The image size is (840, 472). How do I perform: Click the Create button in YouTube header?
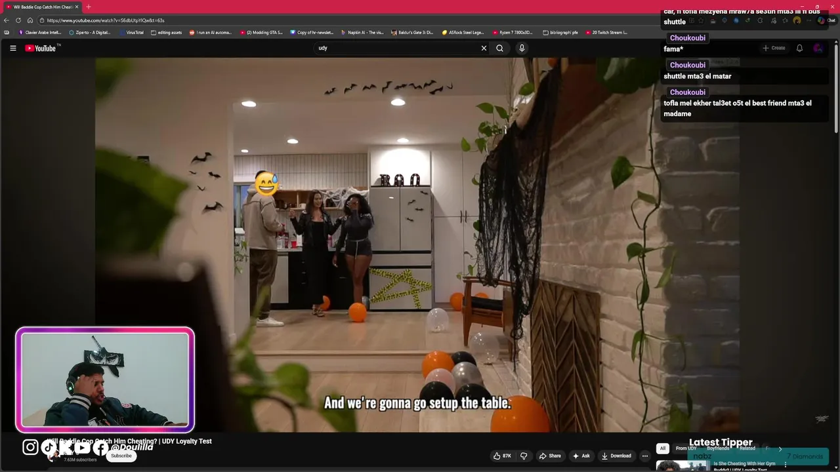click(x=774, y=48)
